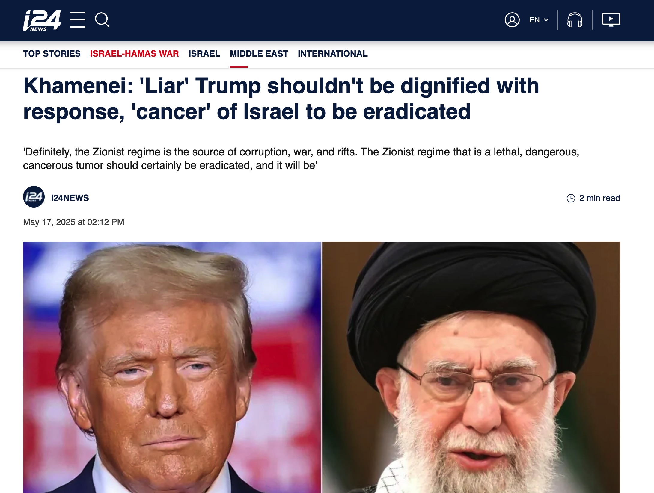Click the Khamenei photo in article image
The image size is (654, 493).
tap(471, 367)
